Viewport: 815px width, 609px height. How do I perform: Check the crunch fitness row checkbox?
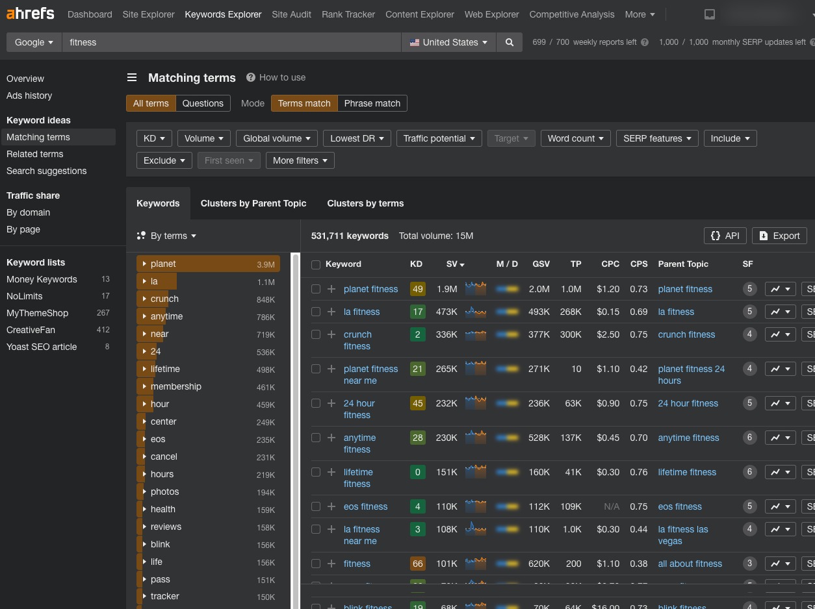click(316, 334)
